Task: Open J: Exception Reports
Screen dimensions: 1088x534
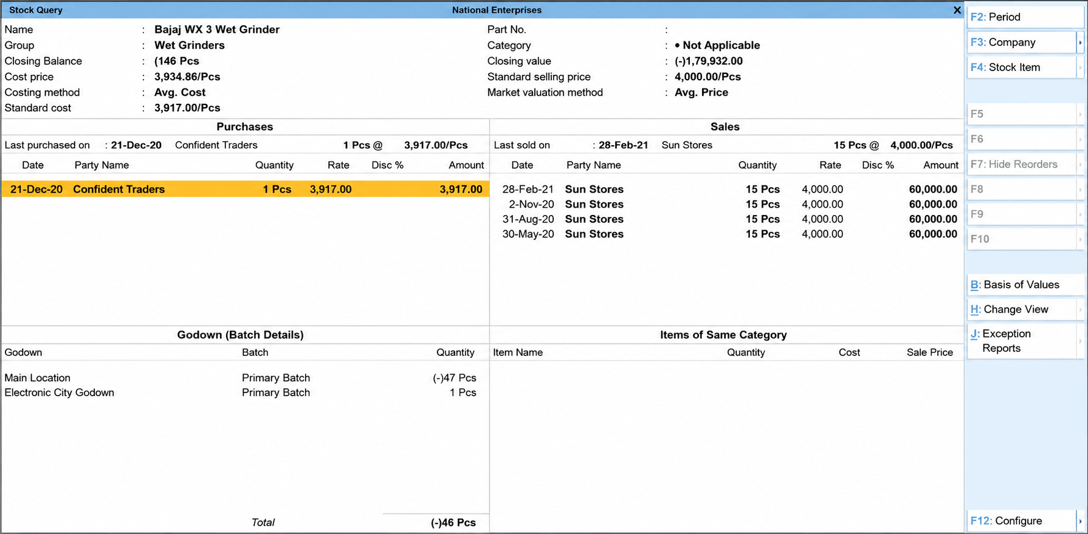Action: (x=1021, y=341)
